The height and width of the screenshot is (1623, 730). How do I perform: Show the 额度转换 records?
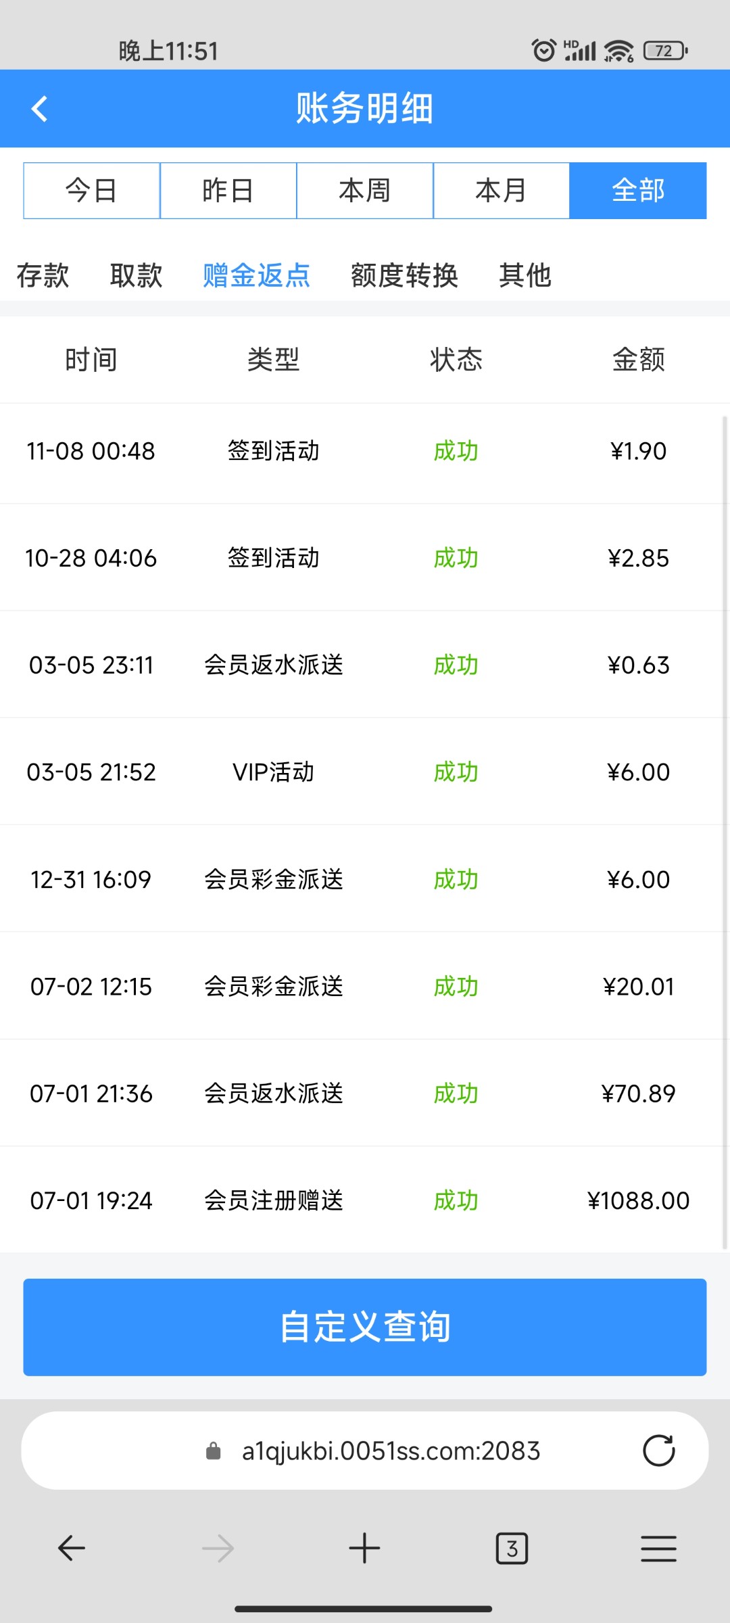[404, 276]
